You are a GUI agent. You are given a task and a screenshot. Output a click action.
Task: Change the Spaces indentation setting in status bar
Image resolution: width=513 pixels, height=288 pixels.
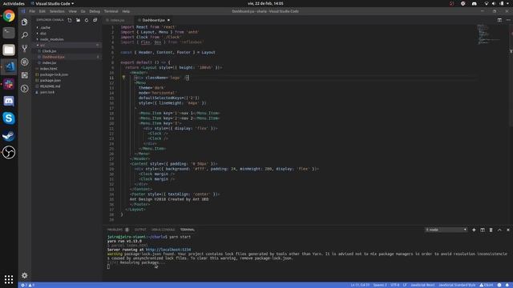pos(380,285)
